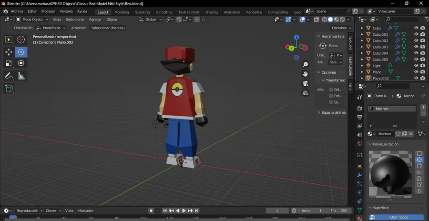Click the Usar nodos button
The width and height of the screenshot is (429, 221).
pyautogui.click(x=396, y=218)
